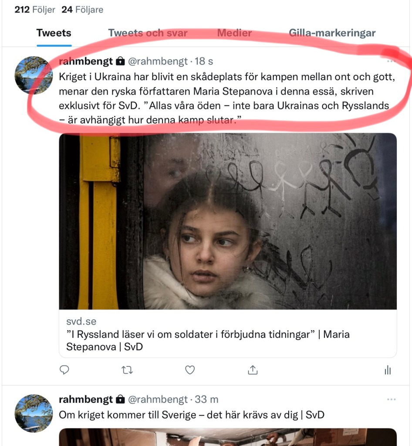The width and height of the screenshot is (412, 446).
Task: Click @rahmbengt handle on first tweet
Action: (158, 61)
